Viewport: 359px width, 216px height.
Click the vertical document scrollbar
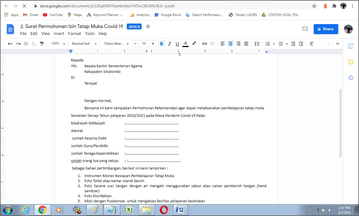pyautogui.click(x=340, y=123)
